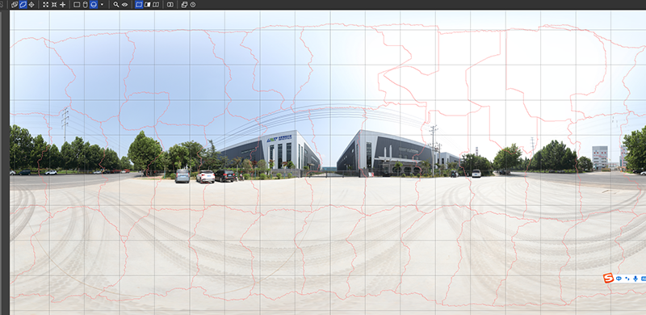This screenshot has height=315, width=646.
Task: Select the half-filled image view icon
Action: [x=148, y=5]
